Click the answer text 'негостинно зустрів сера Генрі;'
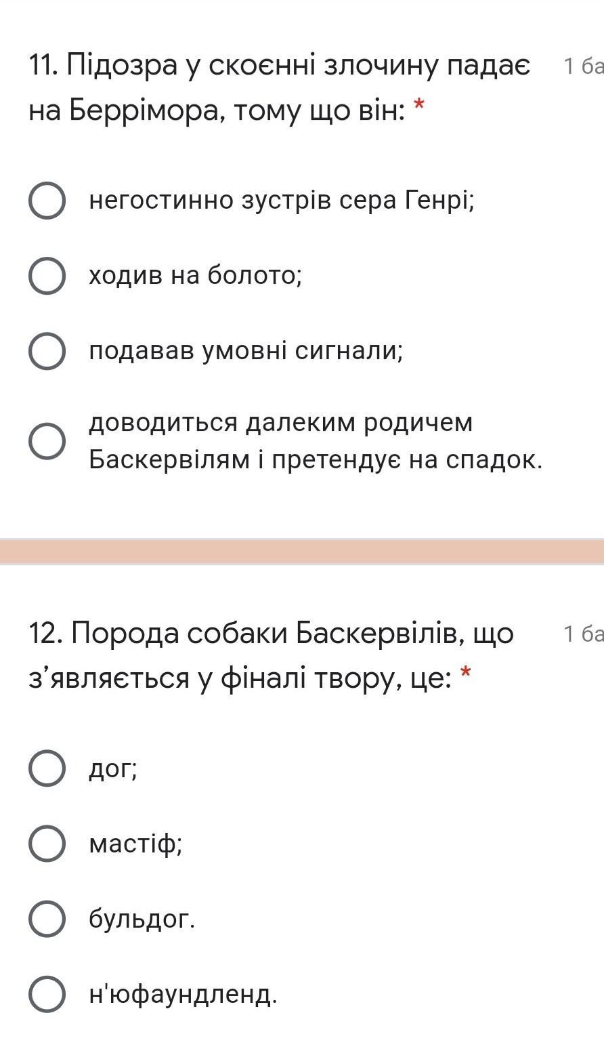 tap(282, 201)
